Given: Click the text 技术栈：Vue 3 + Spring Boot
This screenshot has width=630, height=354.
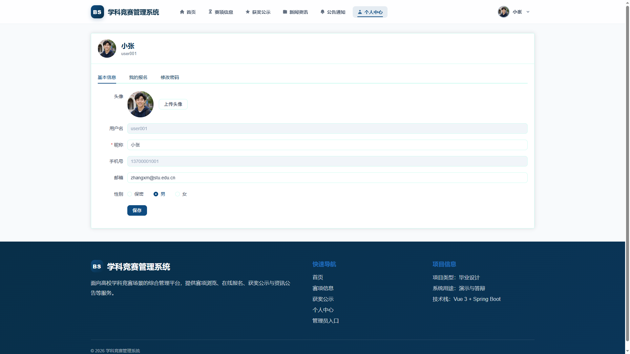Looking at the screenshot, I should pos(467,299).
